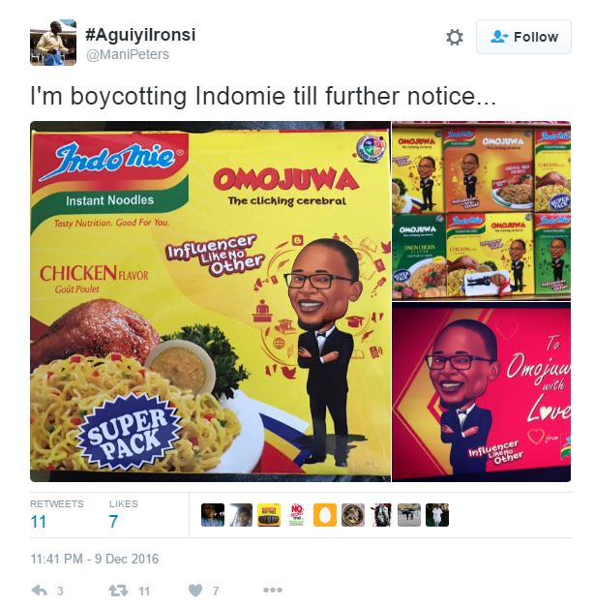Click the last avatar in likers row
Image resolution: width=595 pixels, height=606 pixels.
coord(437,515)
